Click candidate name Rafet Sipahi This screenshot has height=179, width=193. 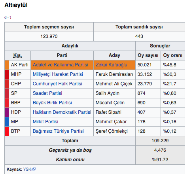[x=108, y=112]
